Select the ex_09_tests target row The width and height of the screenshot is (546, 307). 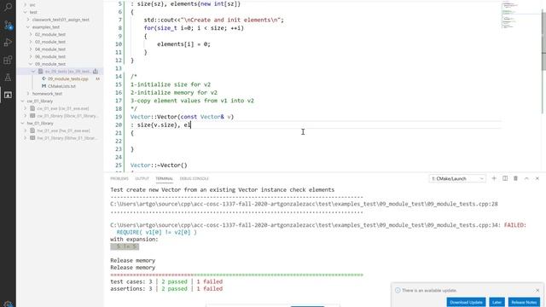[x=60, y=72]
